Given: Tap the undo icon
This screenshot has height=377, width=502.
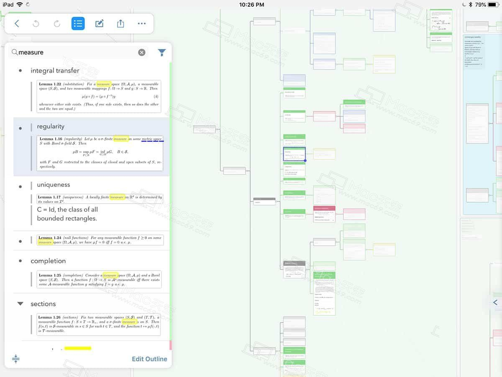Looking at the screenshot, I should tap(36, 23).
